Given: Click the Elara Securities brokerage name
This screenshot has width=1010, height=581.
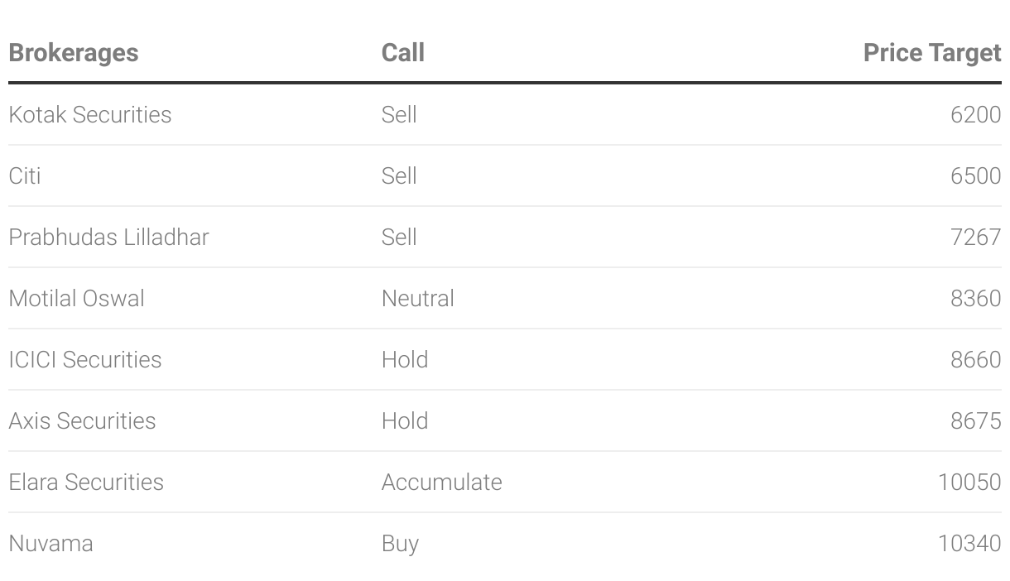Looking at the screenshot, I should click(86, 482).
